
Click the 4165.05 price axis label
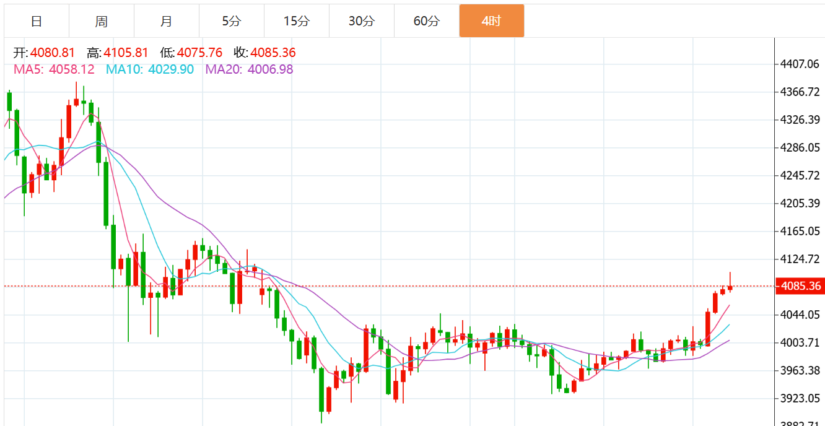(801, 231)
